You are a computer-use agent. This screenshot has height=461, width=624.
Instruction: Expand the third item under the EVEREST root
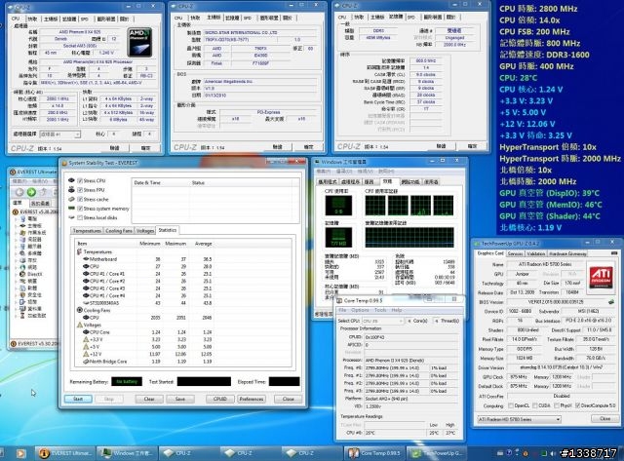(17, 232)
